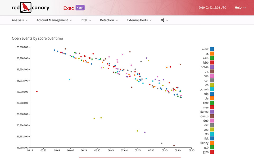
Task: Click the Exec link in header
Action: tap(69, 8)
